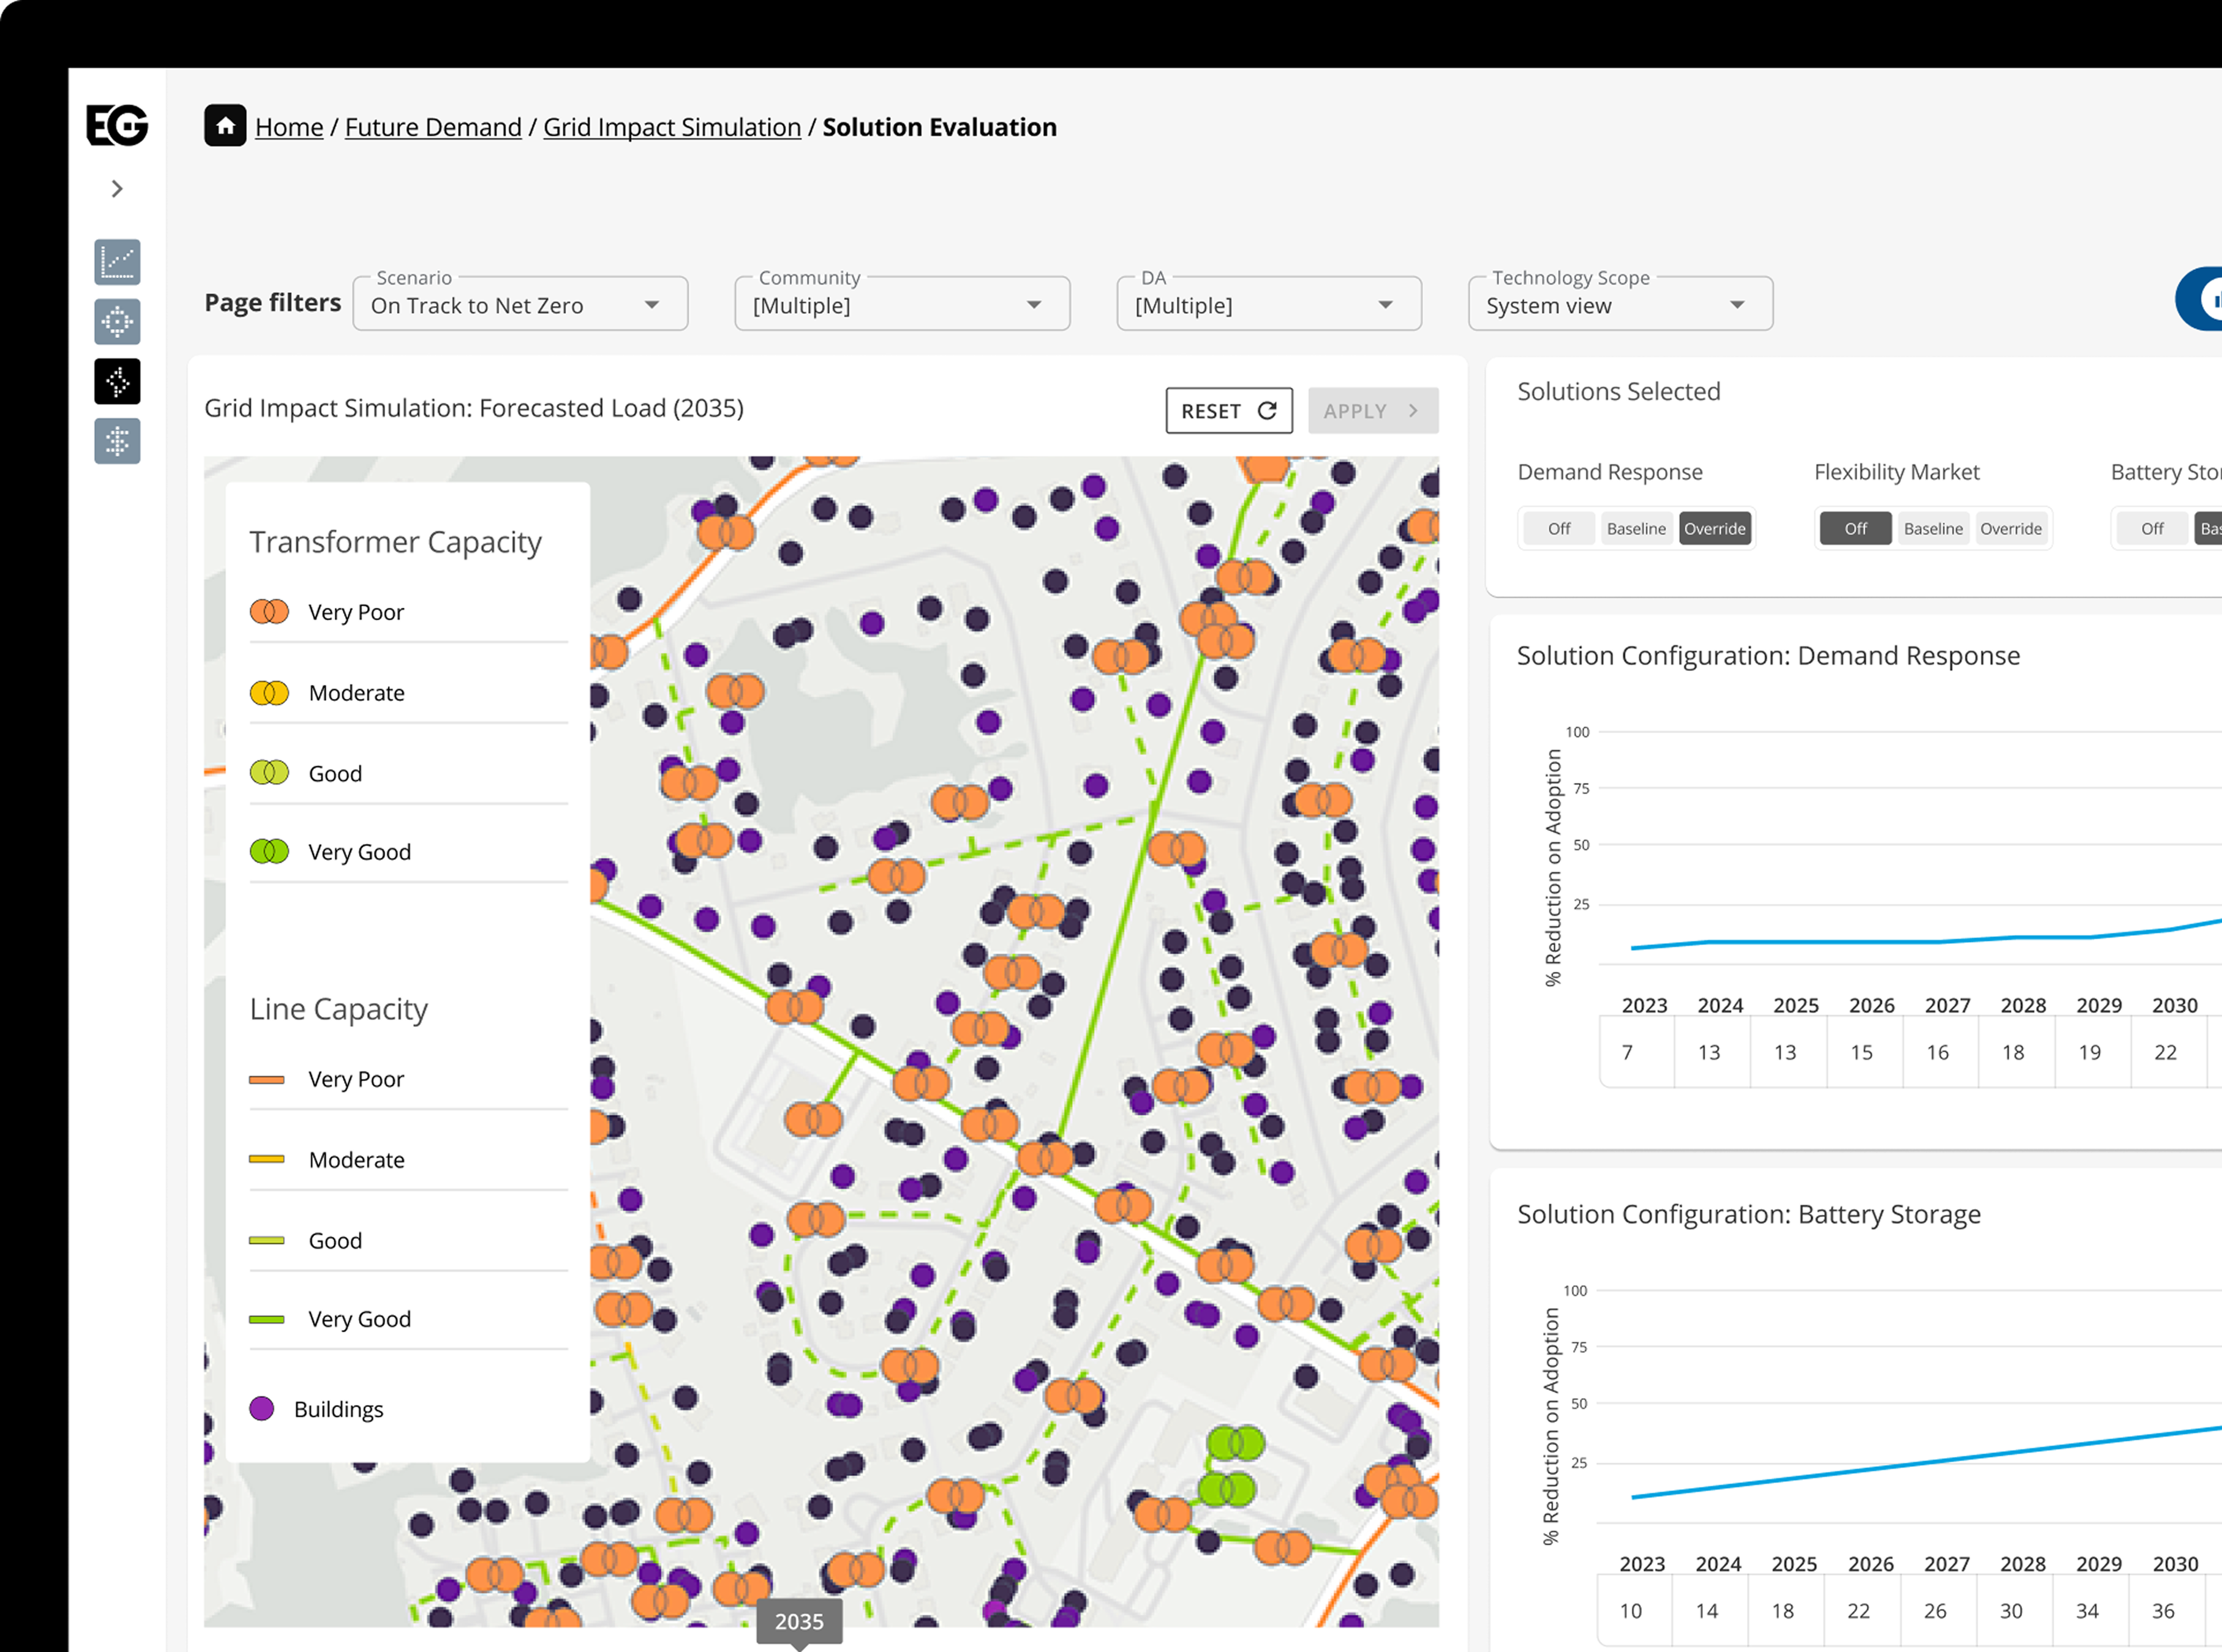Set Battery Storage to Off
The width and height of the screenshot is (2222, 1652).
point(2152,528)
